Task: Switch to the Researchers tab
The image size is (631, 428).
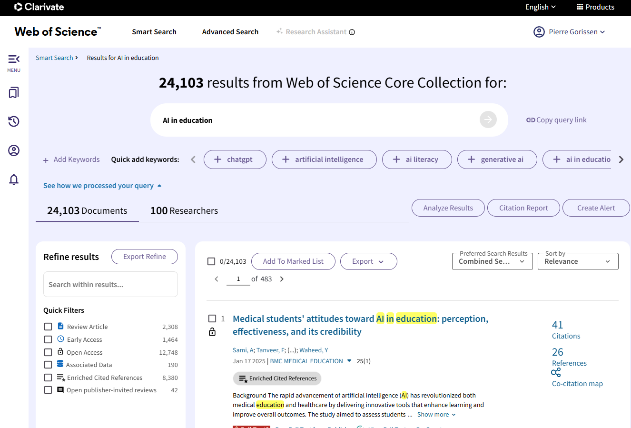Action: (184, 211)
